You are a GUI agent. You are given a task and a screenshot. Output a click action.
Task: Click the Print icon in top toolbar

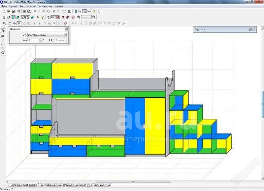pyautogui.click(x=24, y=11)
